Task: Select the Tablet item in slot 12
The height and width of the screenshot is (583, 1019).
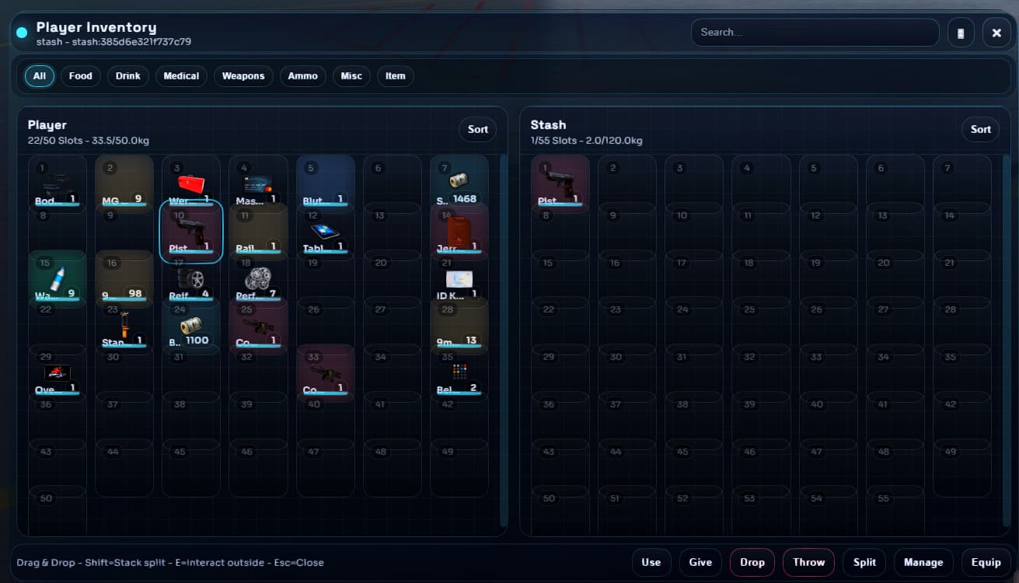Action: point(325,231)
